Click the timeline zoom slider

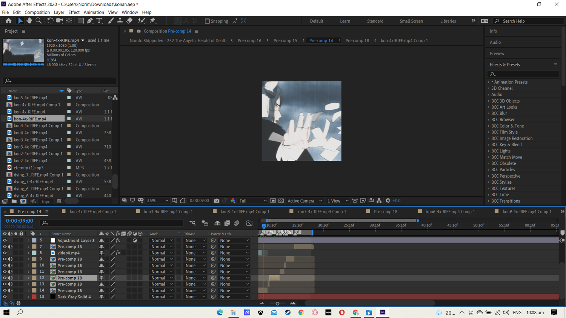[x=277, y=303]
